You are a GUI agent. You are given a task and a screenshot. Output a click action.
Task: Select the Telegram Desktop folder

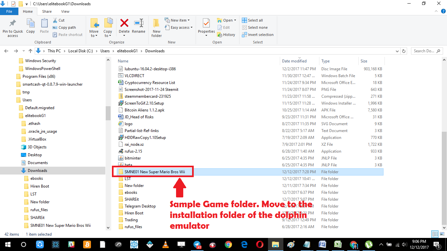[x=140, y=206]
